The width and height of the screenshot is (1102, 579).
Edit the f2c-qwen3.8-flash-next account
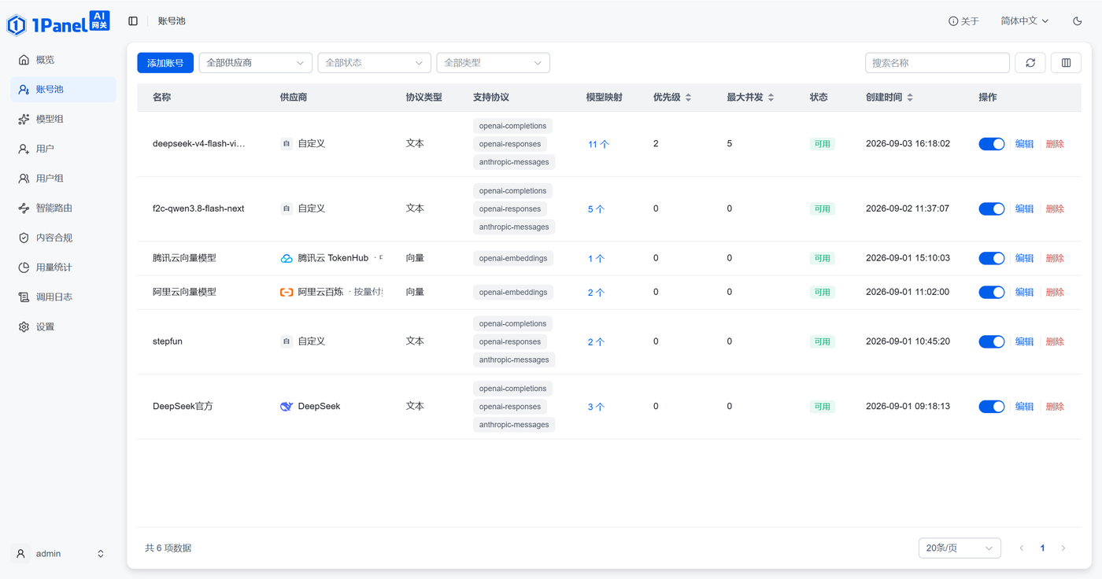coord(1024,209)
